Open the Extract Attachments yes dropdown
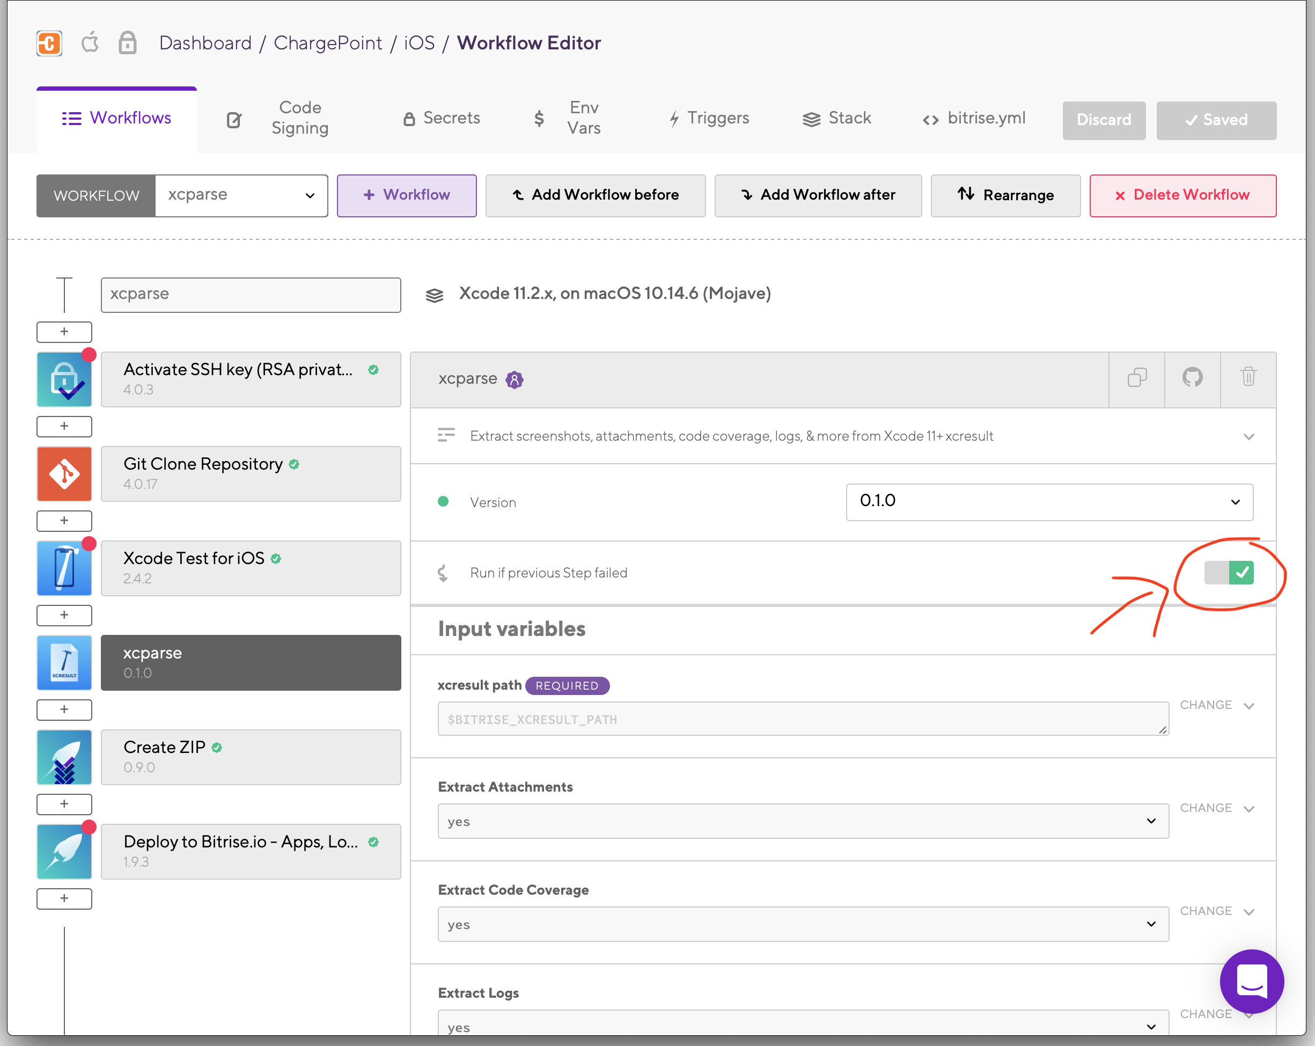 [803, 821]
